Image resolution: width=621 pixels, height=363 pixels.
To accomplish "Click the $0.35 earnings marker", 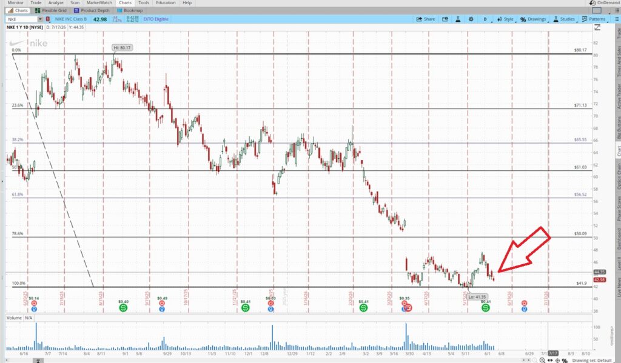I will pyautogui.click(x=404, y=304).
